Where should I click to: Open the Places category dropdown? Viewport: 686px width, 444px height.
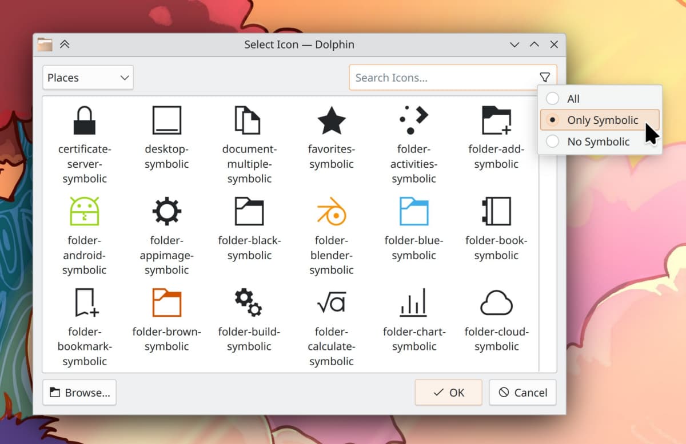pyautogui.click(x=88, y=78)
